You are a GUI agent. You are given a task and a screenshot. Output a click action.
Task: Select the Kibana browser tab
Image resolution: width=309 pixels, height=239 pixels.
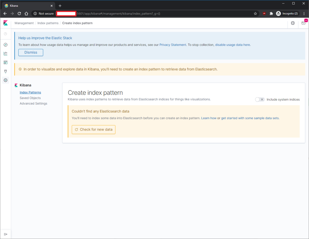pos(29,6)
